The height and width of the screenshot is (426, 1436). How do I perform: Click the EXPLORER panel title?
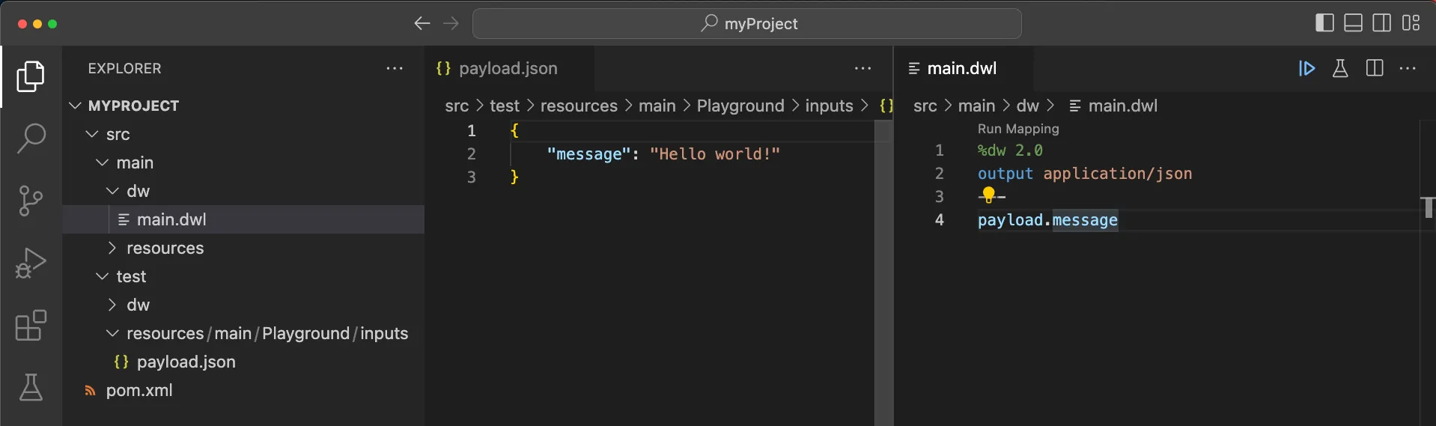pos(124,68)
